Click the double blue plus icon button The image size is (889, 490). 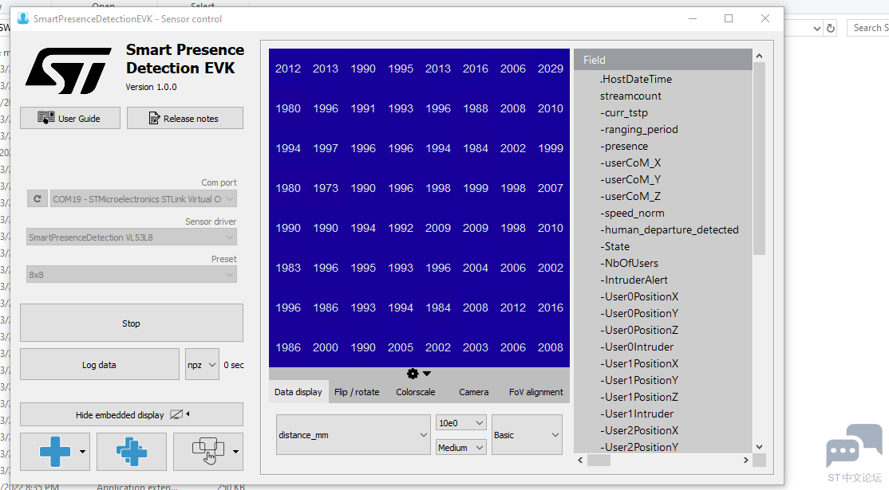pos(132,452)
